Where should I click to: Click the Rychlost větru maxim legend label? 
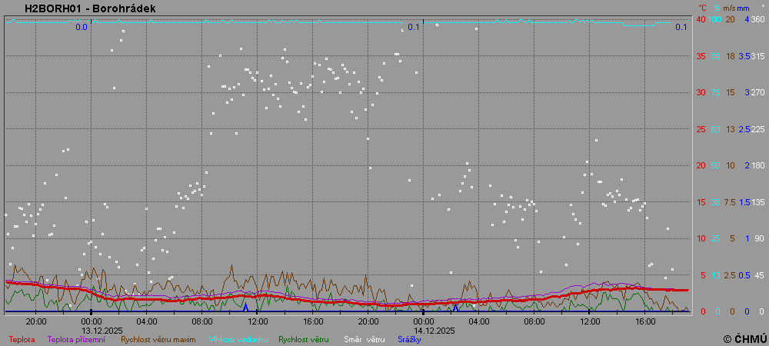(x=158, y=338)
